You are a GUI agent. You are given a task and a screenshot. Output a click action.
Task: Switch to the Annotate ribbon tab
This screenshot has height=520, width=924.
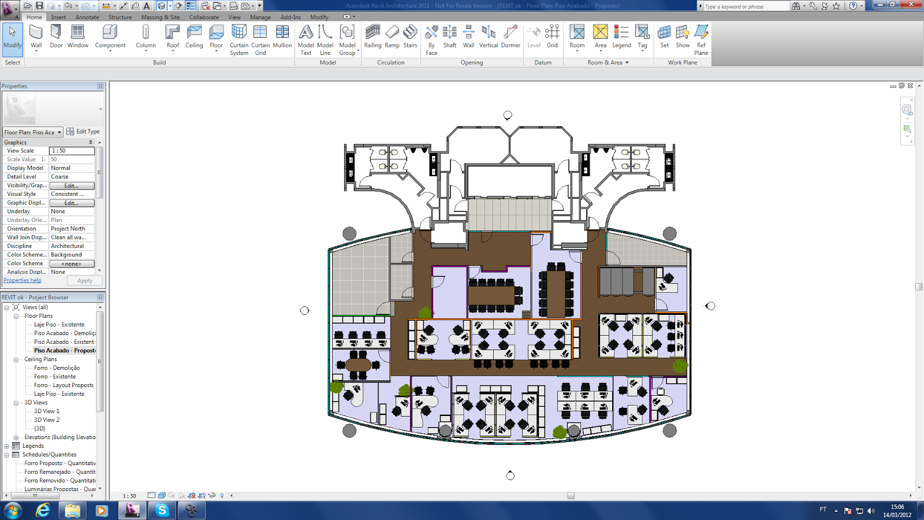[87, 17]
